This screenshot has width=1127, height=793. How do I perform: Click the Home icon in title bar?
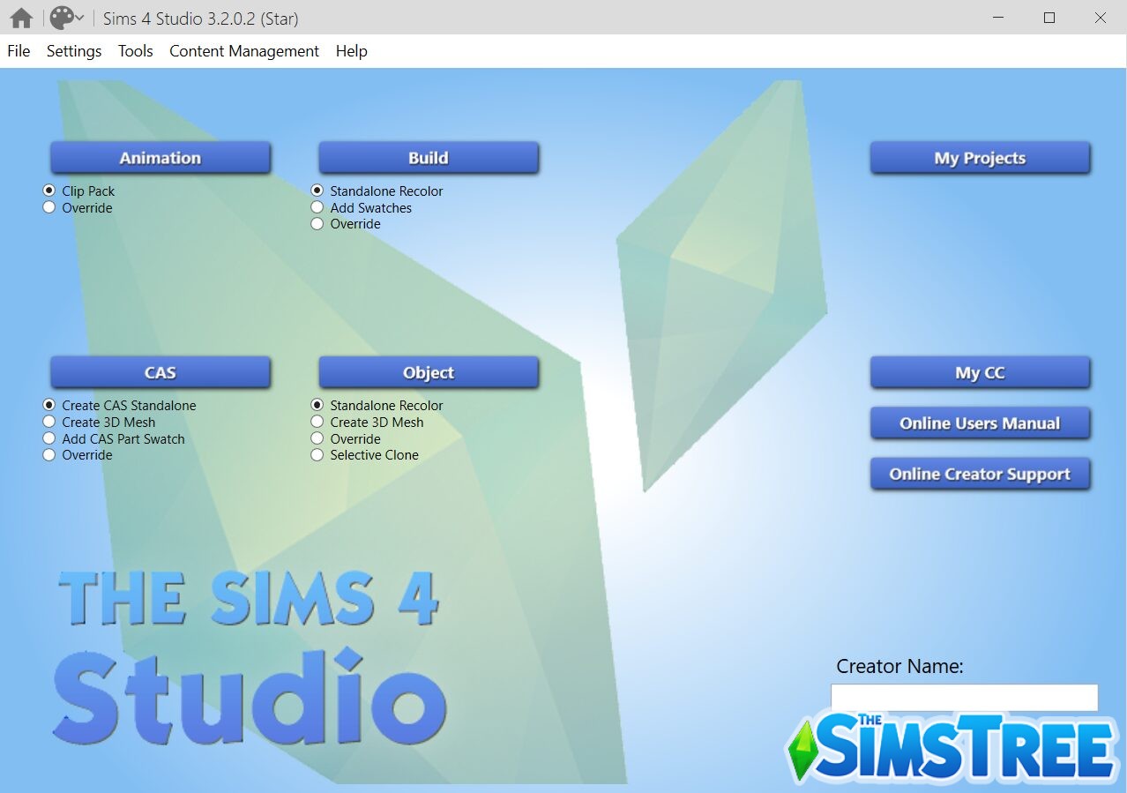pos(21,18)
